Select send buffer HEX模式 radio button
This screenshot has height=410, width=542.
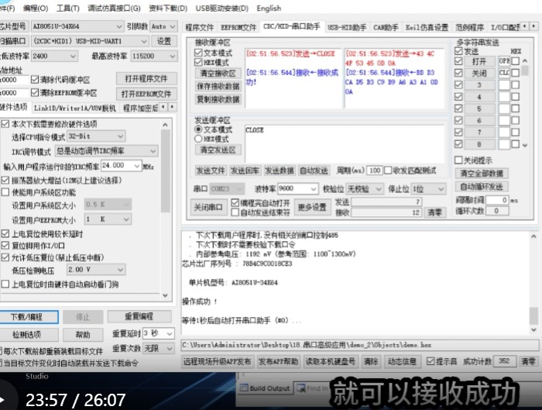(x=198, y=139)
